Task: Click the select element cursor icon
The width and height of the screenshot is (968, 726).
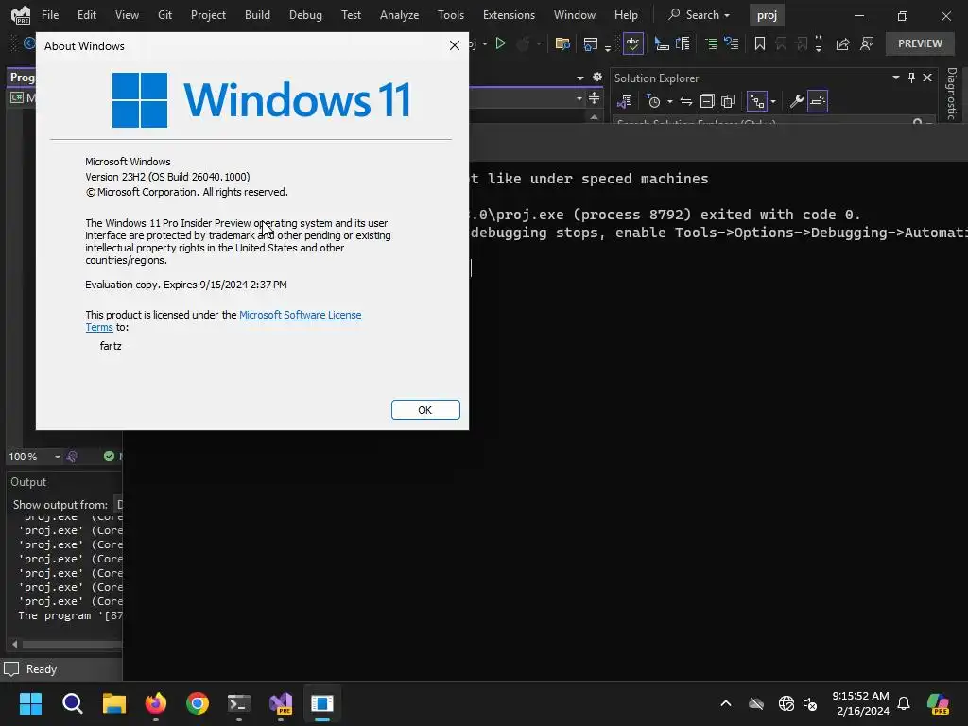Action: pos(661,43)
